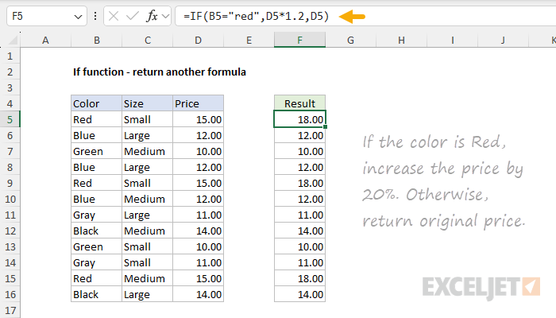Select column J header
This screenshot has height=318, width=556.
[503, 41]
